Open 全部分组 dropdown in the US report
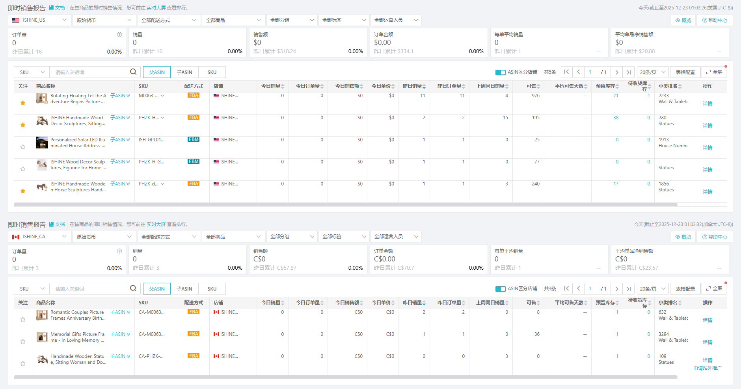The height and width of the screenshot is (389, 741). pos(292,20)
